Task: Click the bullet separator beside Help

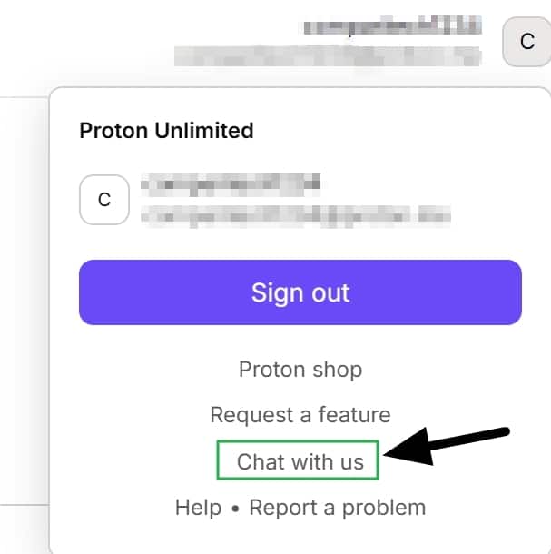Action: click(235, 509)
